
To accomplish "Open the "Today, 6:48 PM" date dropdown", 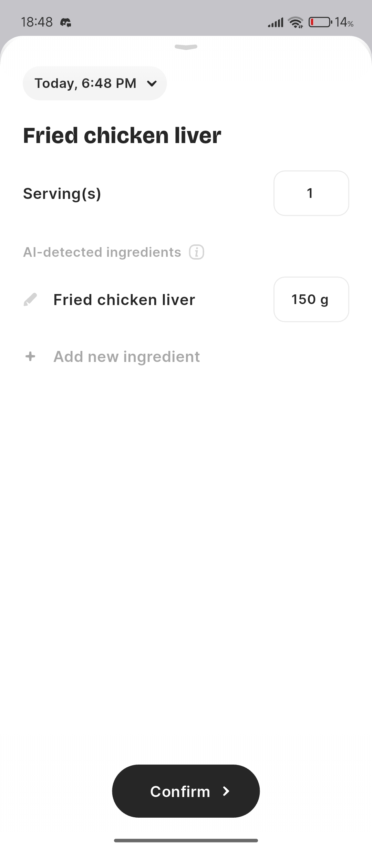I will (x=85, y=83).
